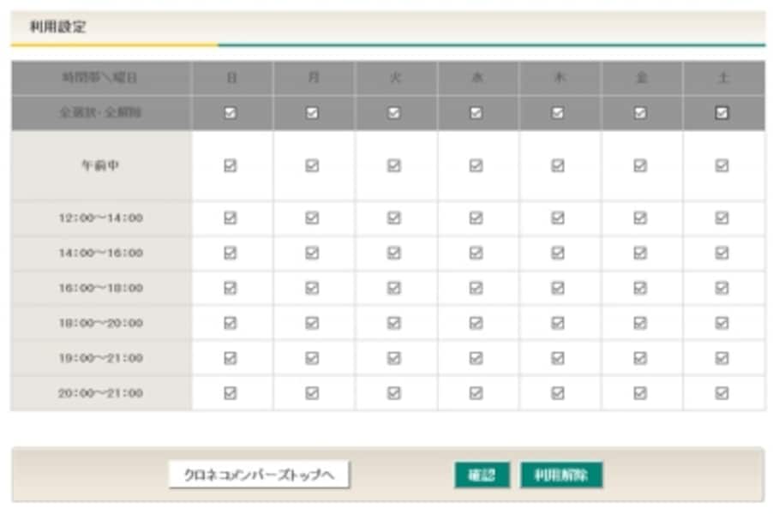This screenshot has height=514, width=773.
Task: Uncheck 午前中 for 水 (Wednesday)
Action: (476, 165)
